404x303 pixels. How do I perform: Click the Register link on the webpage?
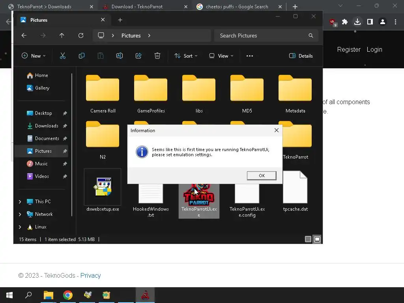click(349, 49)
